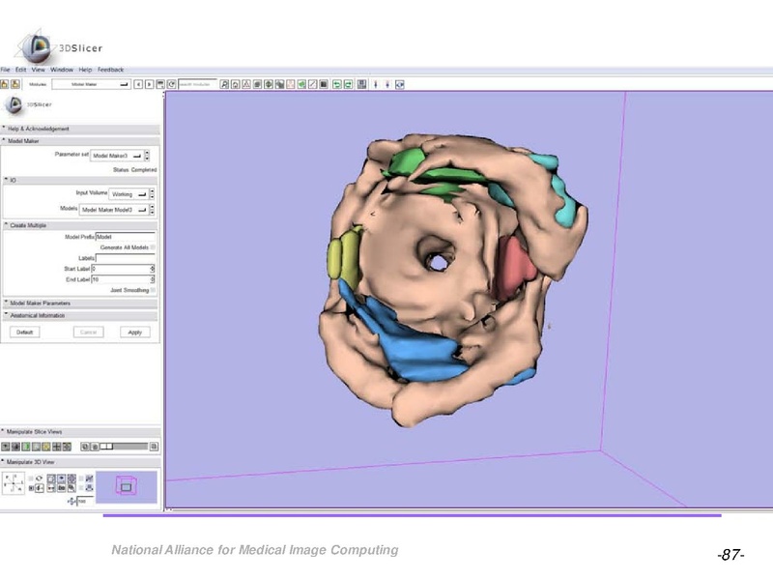The image size is (773, 580).
Task: Expand the Help & Acknowledgement section
Action: (x=80, y=129)
